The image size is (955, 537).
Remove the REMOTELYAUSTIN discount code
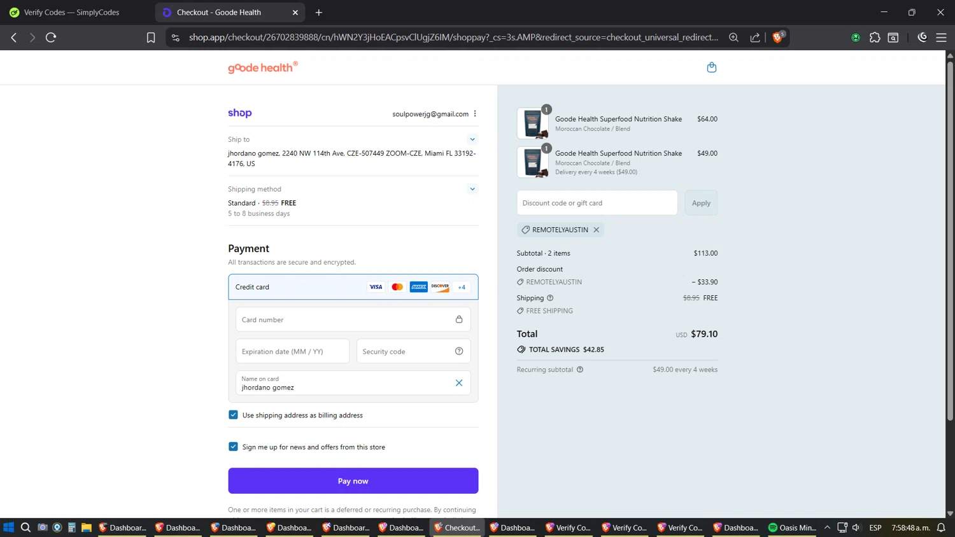(x=597, y=230)
